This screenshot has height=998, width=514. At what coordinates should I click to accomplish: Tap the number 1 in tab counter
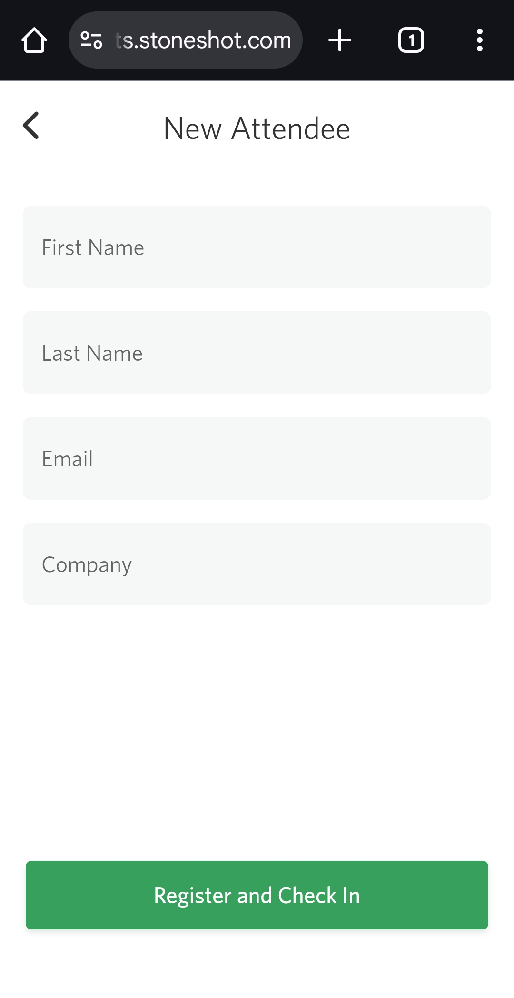click(411, 40)
